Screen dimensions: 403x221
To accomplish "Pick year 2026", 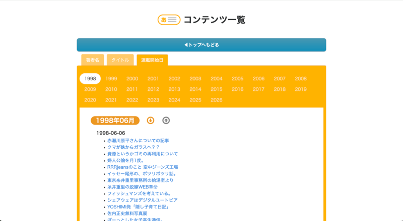I will (x=217, y=100).
